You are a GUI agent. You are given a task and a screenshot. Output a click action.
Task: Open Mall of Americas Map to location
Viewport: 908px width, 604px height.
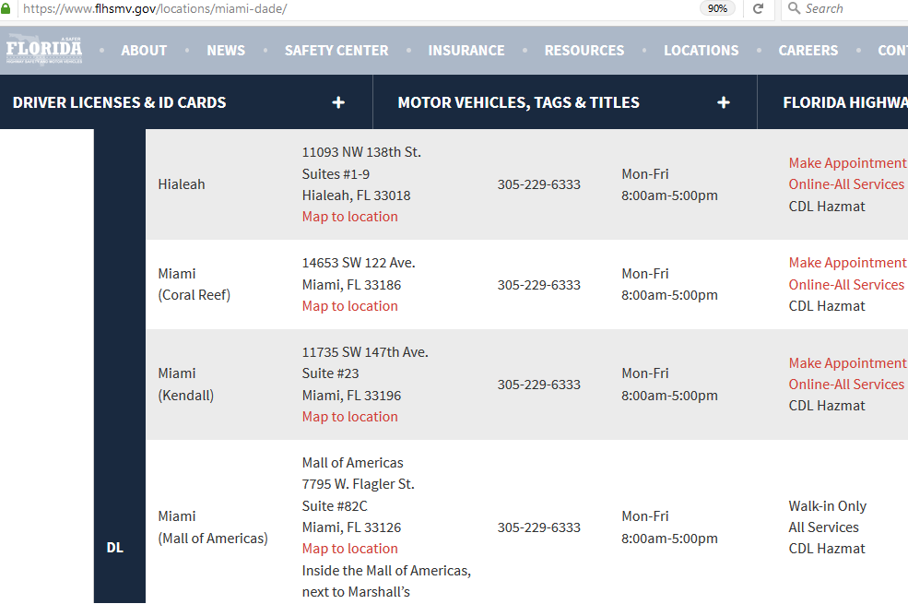pyautogui.click(x=350, y=549)
